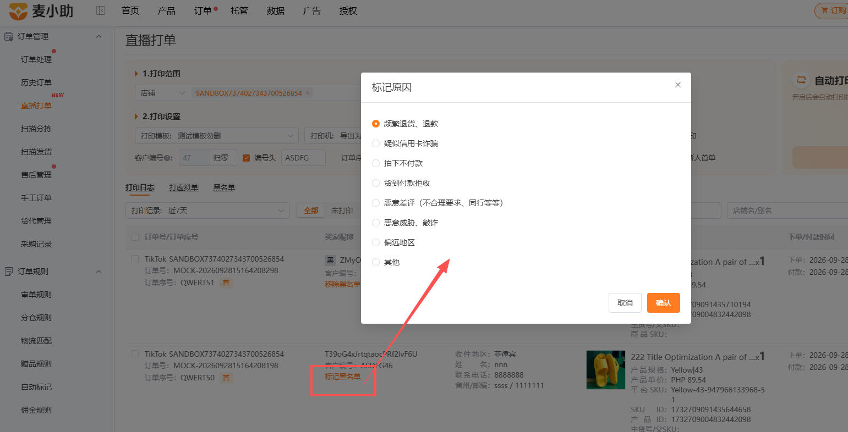Check the order MOCK-2026092815164208198 row checkbox

tap(135, 354)
